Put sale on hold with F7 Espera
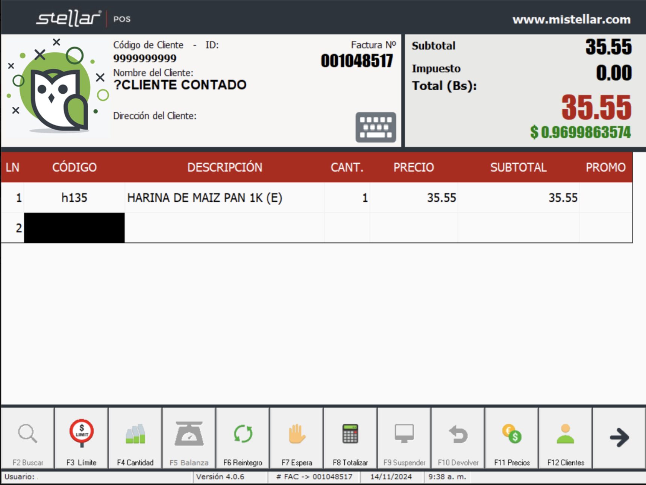 [x=296, y=438]
